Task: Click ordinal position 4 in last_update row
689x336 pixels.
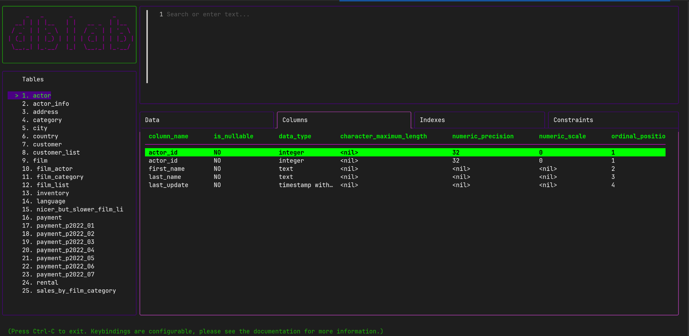Action: click(x=613, y=185)
